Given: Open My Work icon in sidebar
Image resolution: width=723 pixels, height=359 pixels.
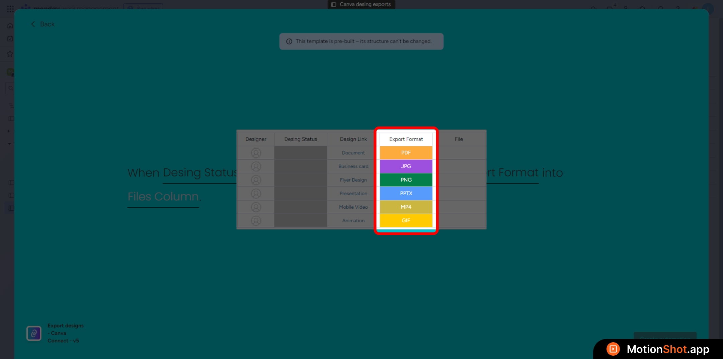Looking at the screenshot, I should tap(10, 39).
